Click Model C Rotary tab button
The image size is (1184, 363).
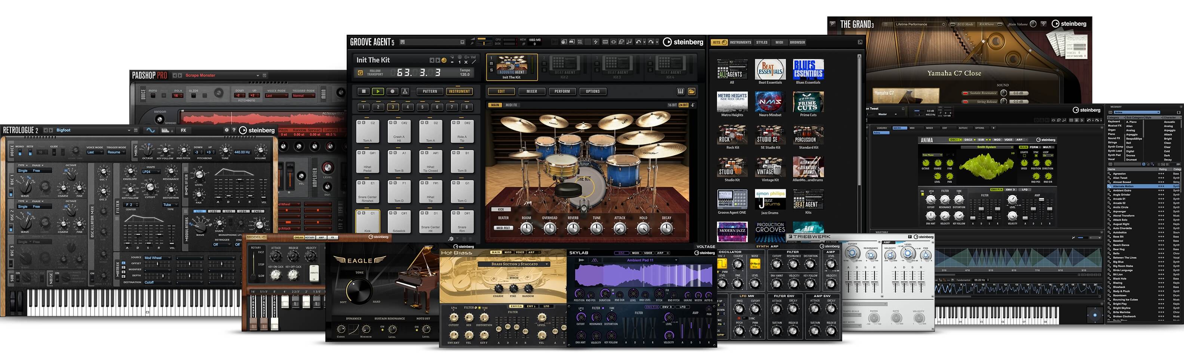point(310,238)
